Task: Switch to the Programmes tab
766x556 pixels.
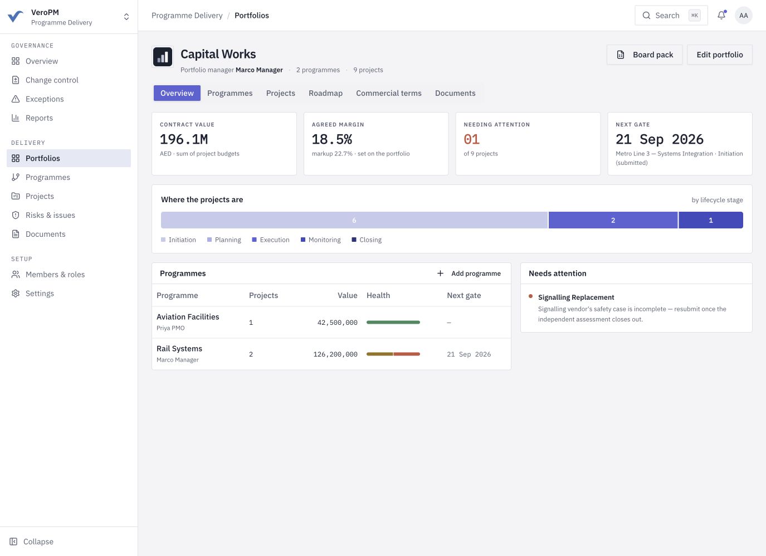Action: point(230,93)
